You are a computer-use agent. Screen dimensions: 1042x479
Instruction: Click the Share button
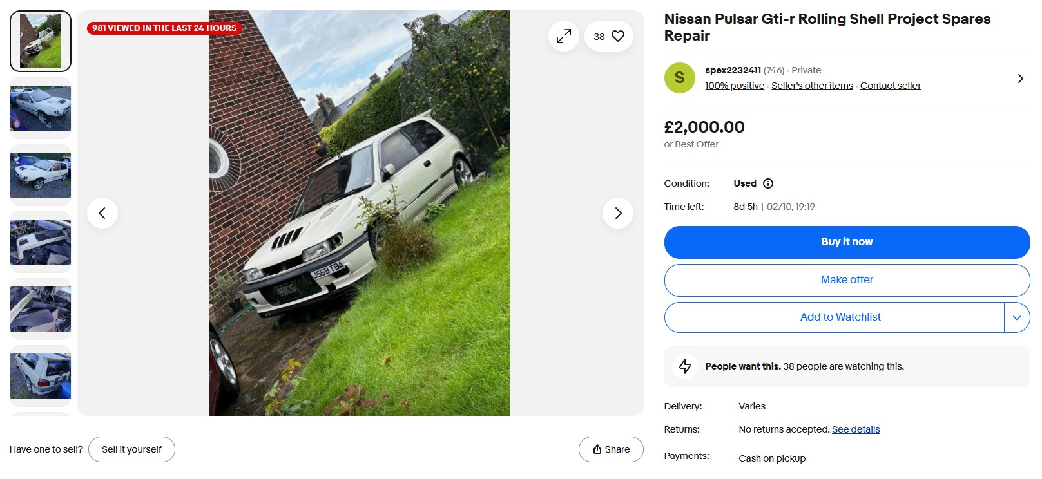click(611, 449)
